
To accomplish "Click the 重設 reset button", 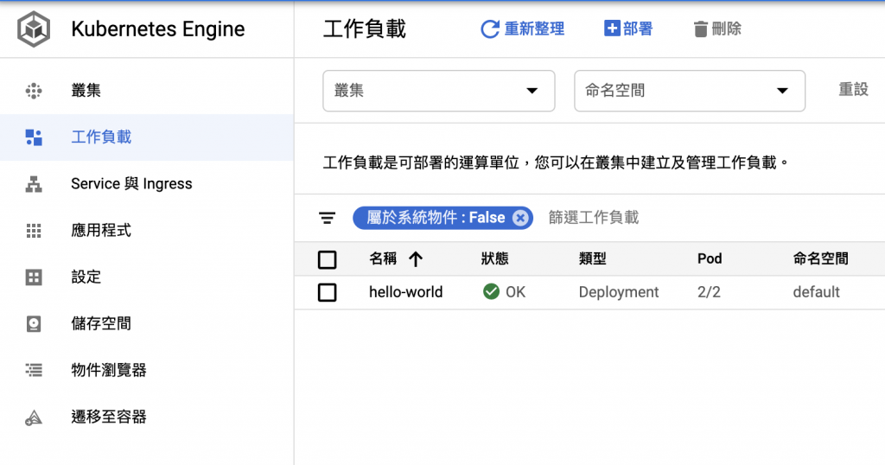I will (853, 90).
